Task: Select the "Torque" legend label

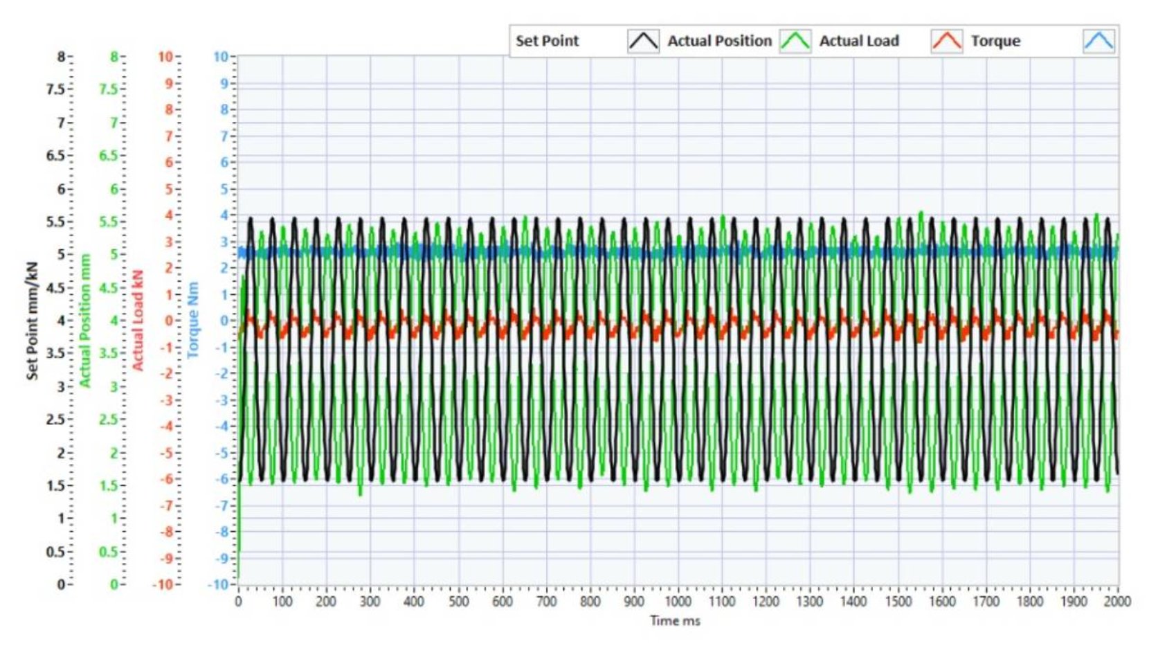Action: [995, 41]
